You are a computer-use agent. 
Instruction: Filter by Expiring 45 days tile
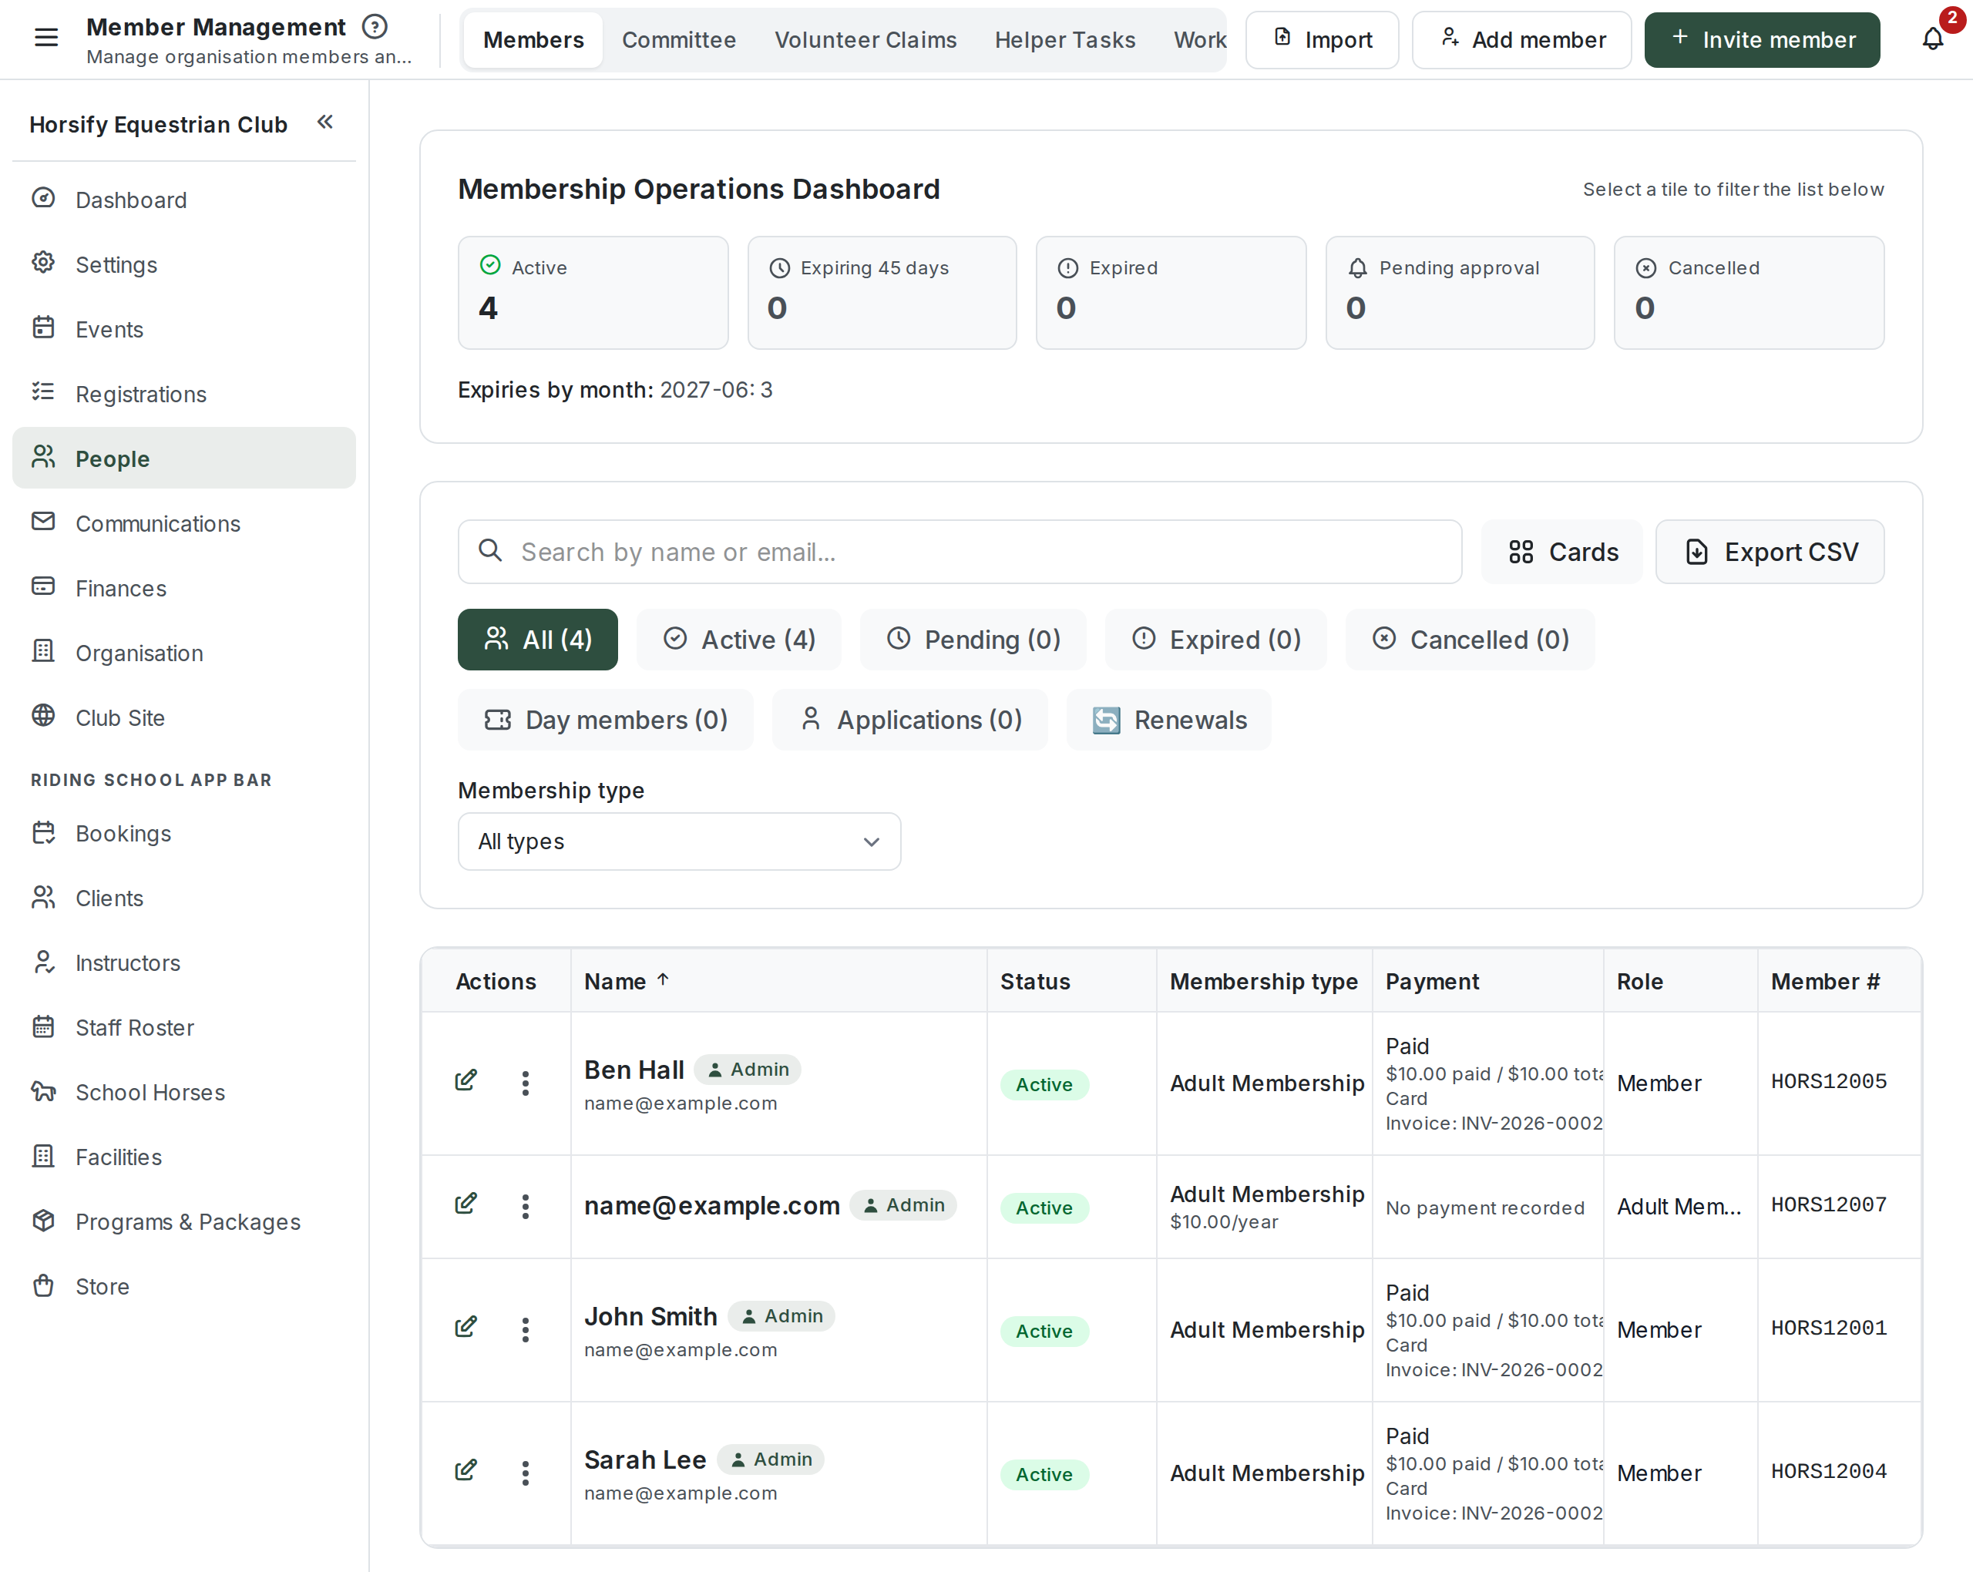pyautogui.click(x=882, y=293)
